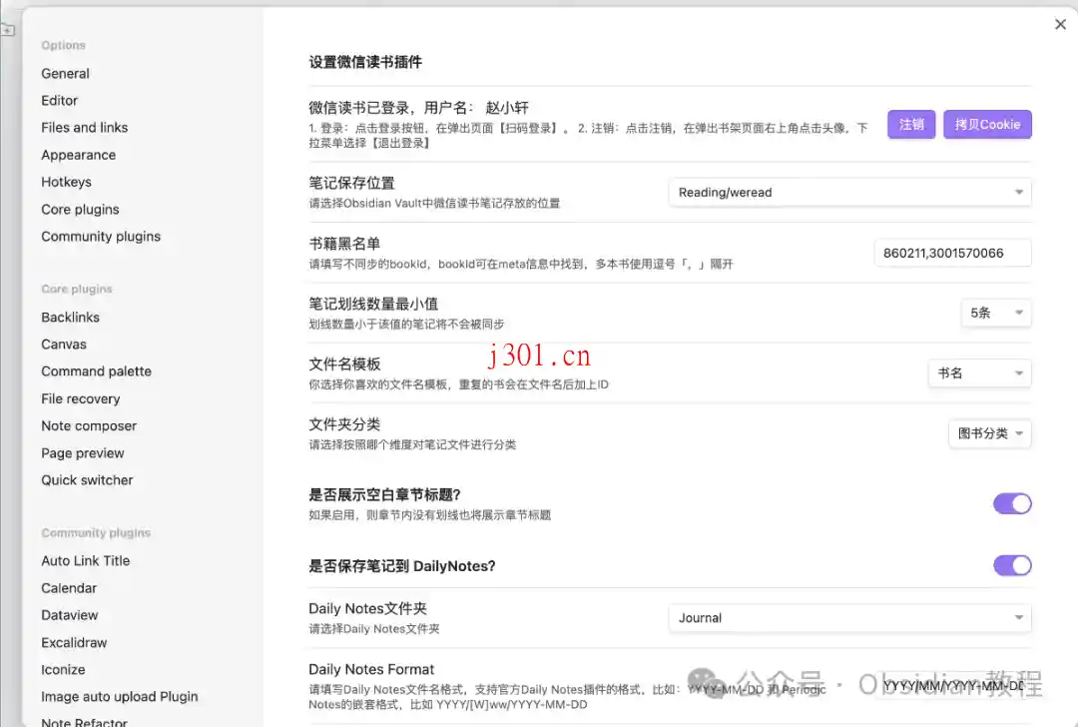Click the 设置微信读书插件 heading text
The width and height of the screenshot is (1078, 727).
pyautogui.click(x=365, y=62)
